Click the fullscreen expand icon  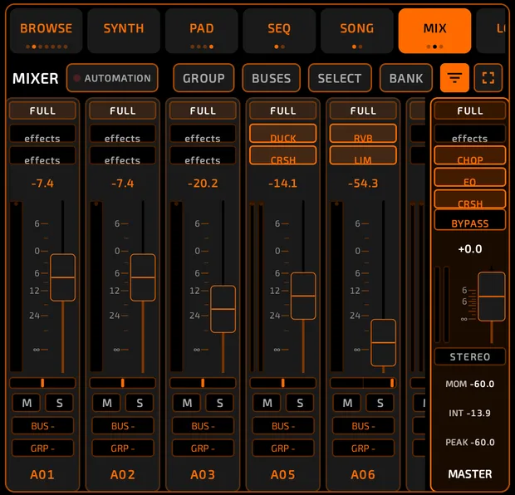click(488, 78)
